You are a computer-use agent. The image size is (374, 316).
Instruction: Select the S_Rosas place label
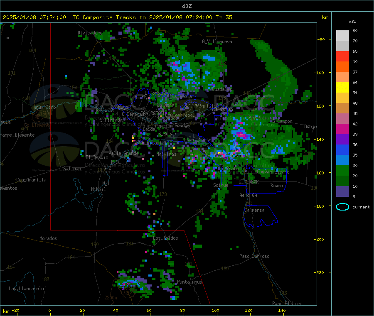coord(167,134)
